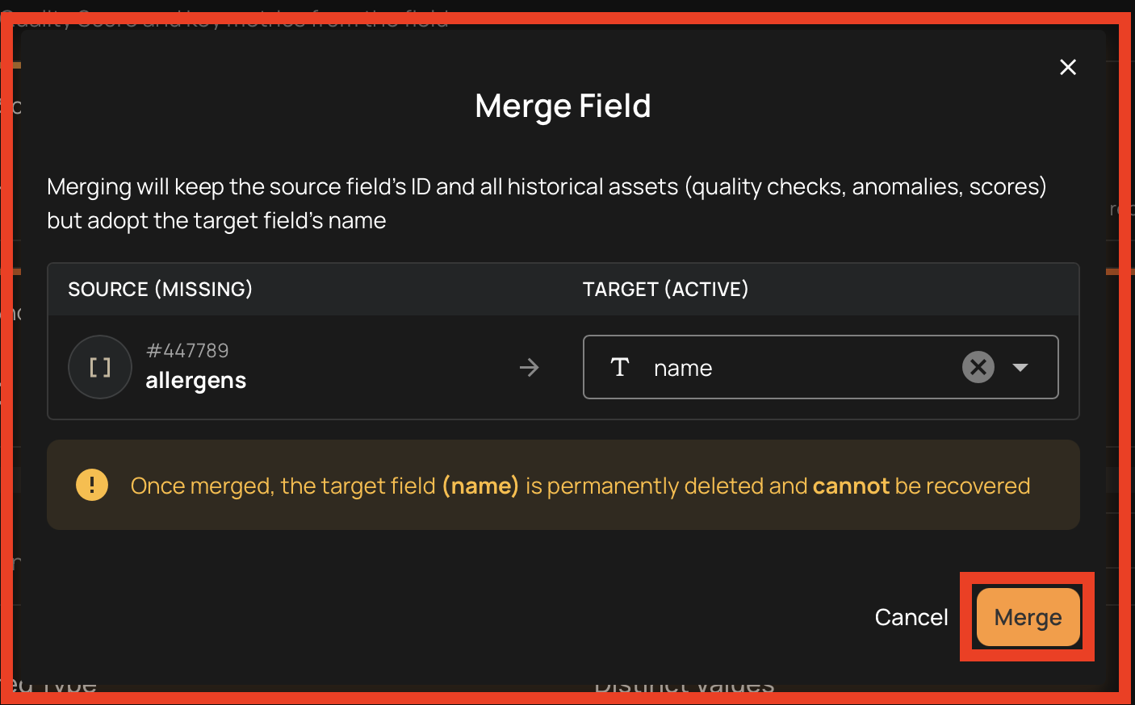The height and width of the screenshot is (705, 1135).
Task: Click the arrow icon between source and target
Action: pyautogui.click(x=530, y=367)
